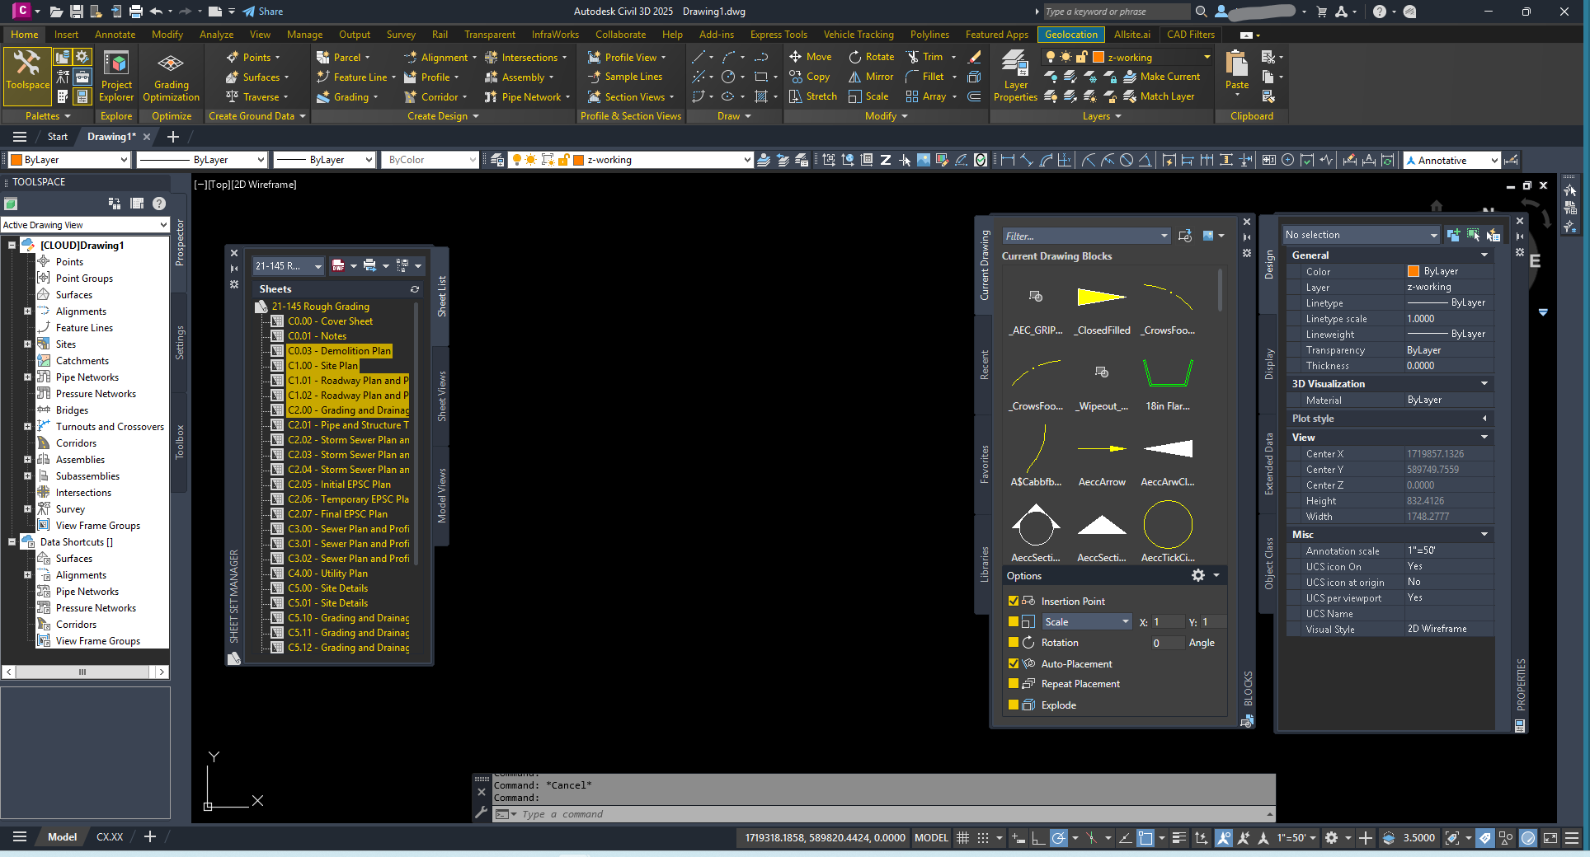This screenshot has height=857, width=1590.
Task: Select the Copy modify tool
Action: click(809, 77)
